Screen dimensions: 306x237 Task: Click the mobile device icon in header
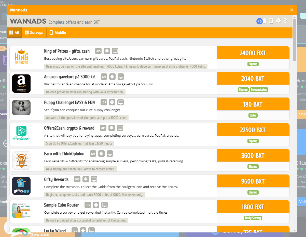point(271,21)
